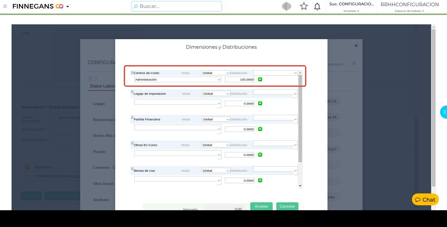Screen dimensions: 447x227
Task: Edit percentage field under Partida Financiera
Action: (240, 129)
